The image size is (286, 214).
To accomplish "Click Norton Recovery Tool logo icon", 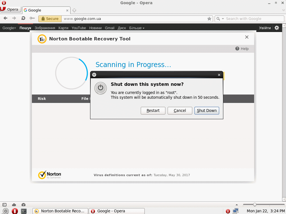I will [42, 39].
